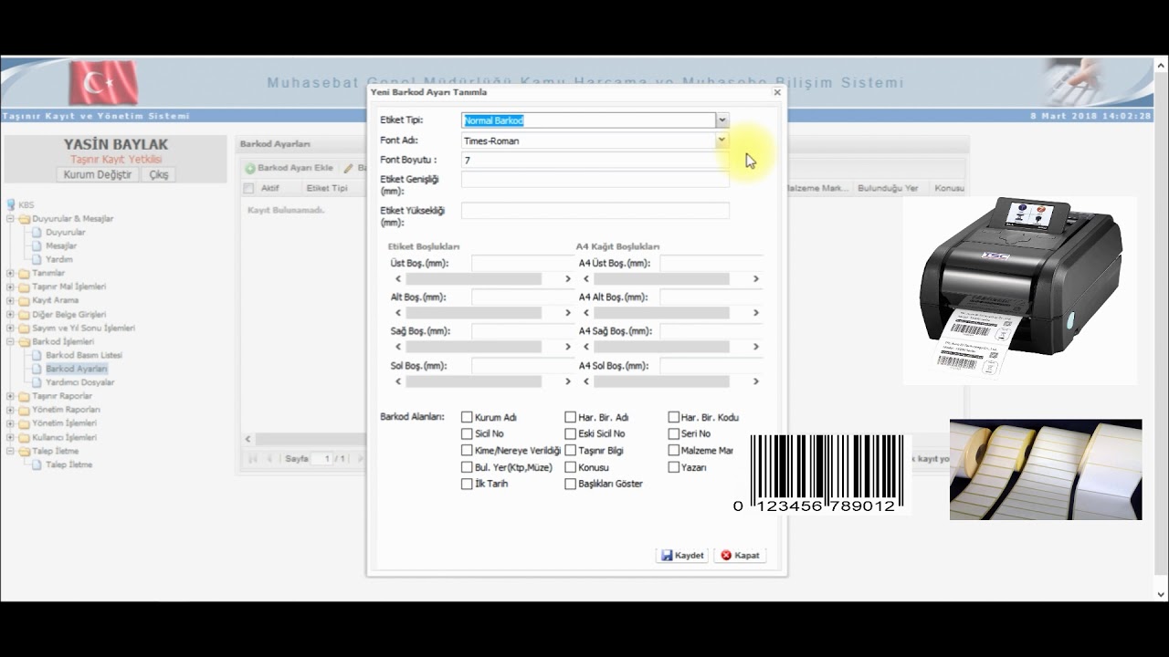Expand Sayım ve Yıl Sonu İşlemleri node
This screenshot has height=657, width=1169.
(x=11, y=328)
